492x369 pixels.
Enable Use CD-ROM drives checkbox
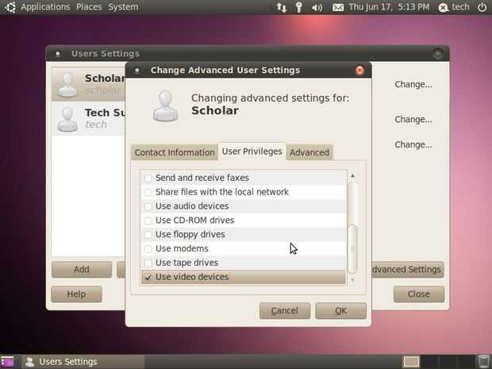[148, 221]
